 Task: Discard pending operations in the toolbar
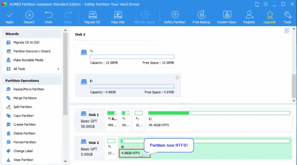click(29, 15)
